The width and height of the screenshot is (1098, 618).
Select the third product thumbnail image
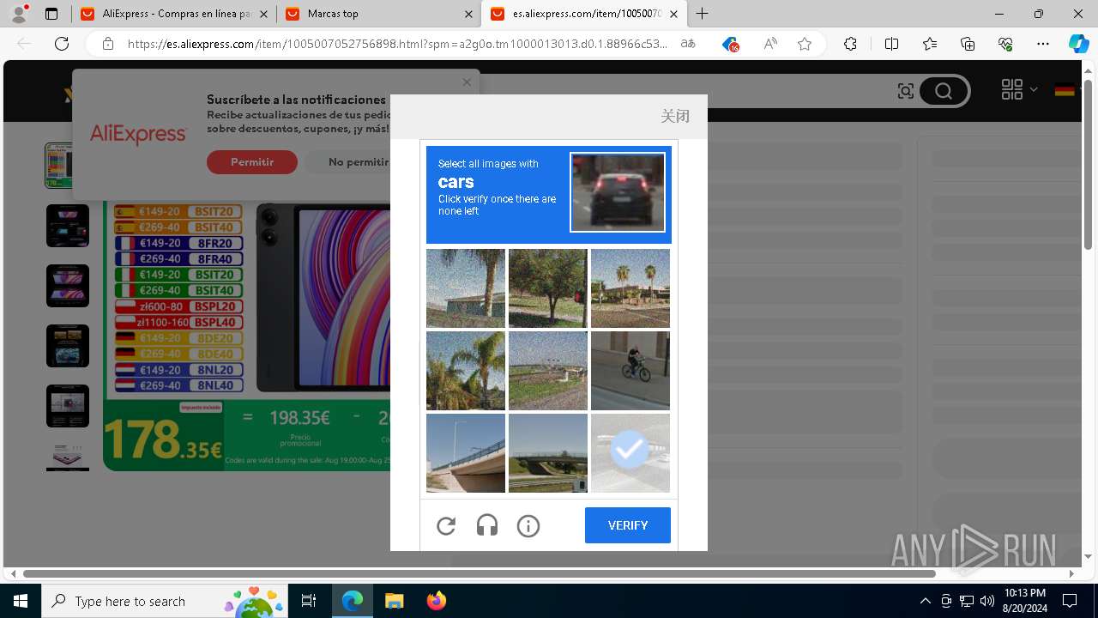point(68,286)
